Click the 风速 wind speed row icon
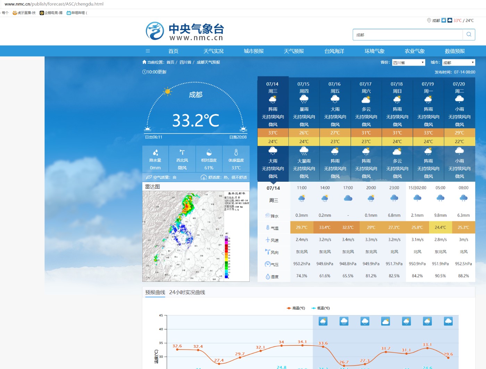Image resolution: width=486 pixels, height=369 pixels. click(268, 240)
